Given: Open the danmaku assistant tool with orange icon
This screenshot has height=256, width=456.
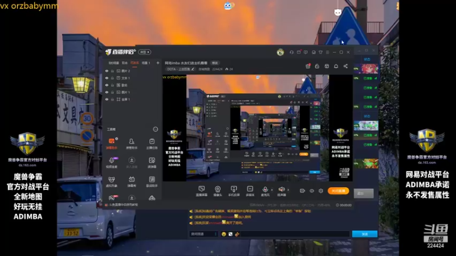Looking at the screenshot, I should point(111,143).
